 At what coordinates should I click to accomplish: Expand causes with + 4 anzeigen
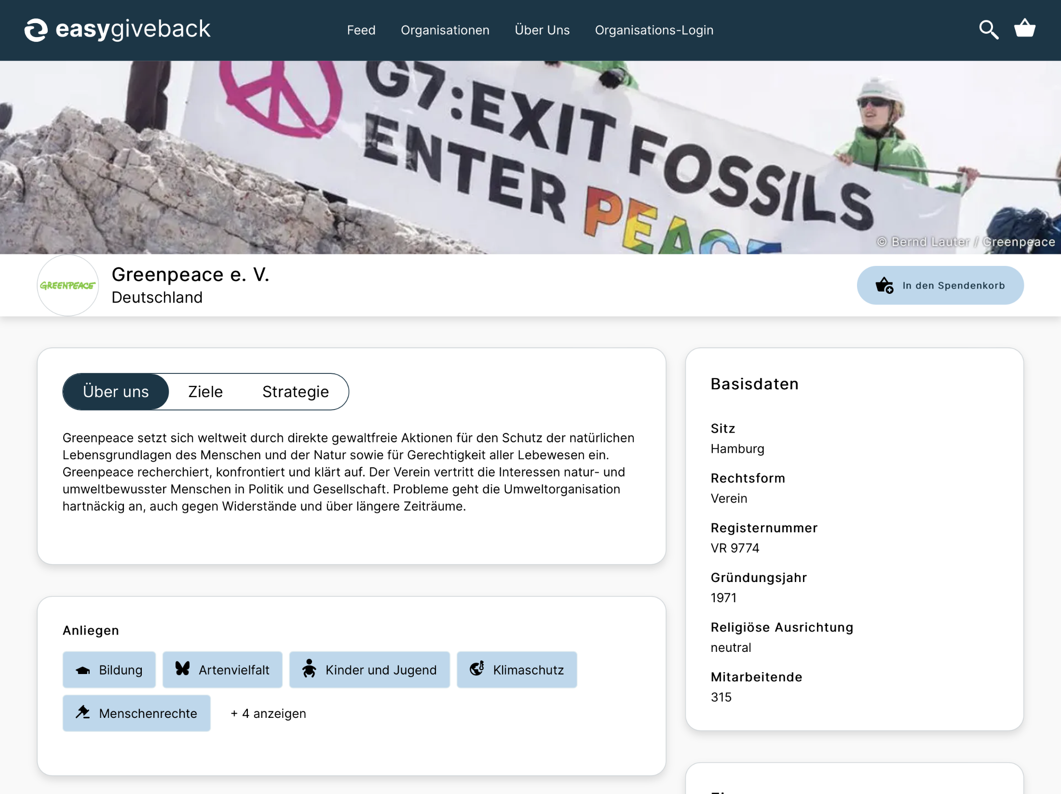click(268, 714)
